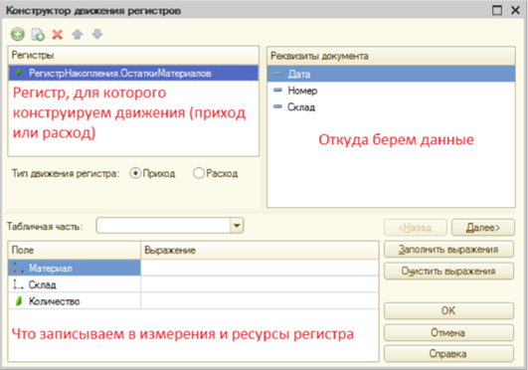Select РегистрНакопления.ОстаткиМатериалов in registers list
This screenshot has width=528, height=370.
pos(133,74)
